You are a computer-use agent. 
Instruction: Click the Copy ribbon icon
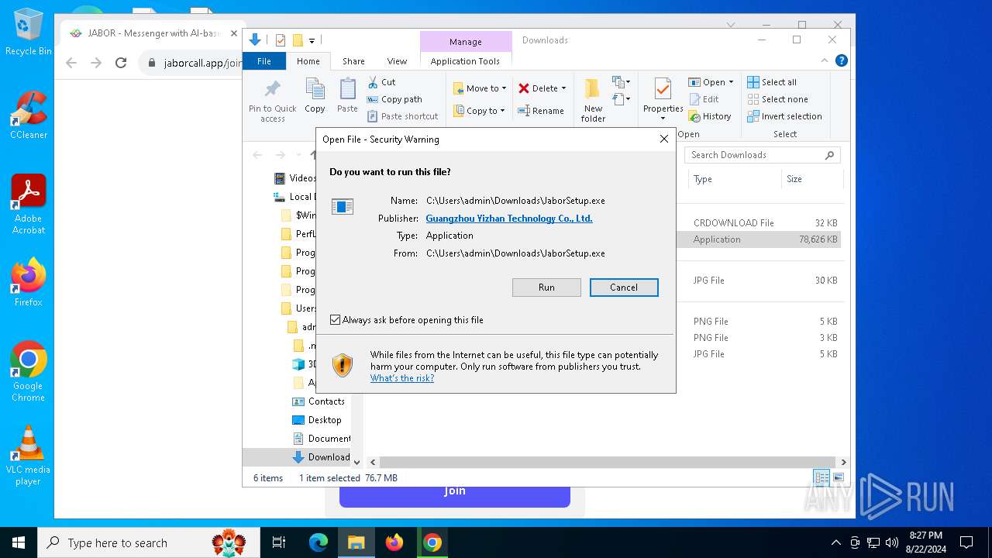coord(315,89)
